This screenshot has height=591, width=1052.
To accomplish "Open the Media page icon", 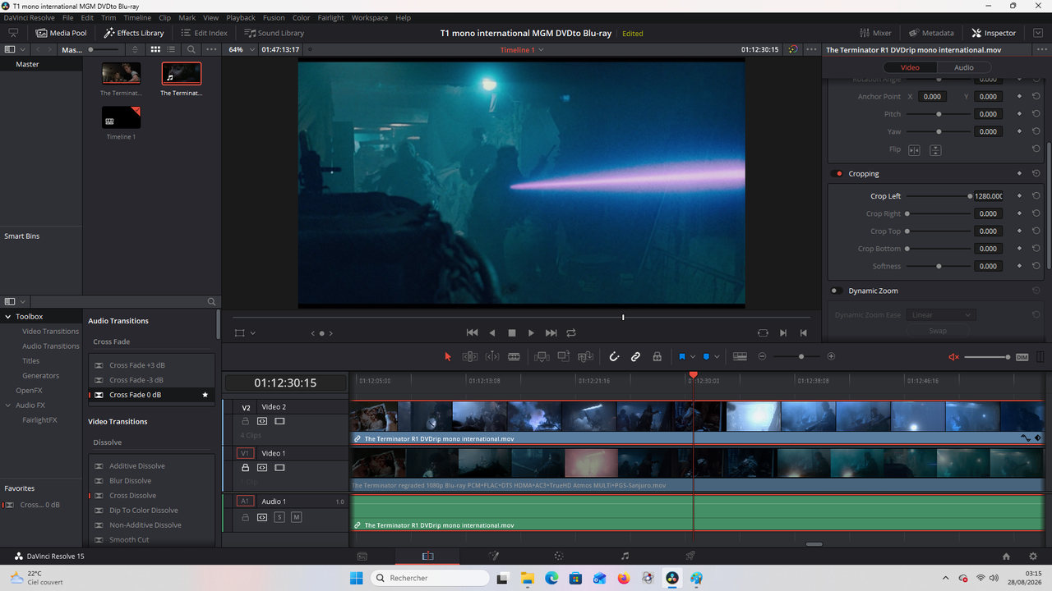I will (x=362, y=556).
